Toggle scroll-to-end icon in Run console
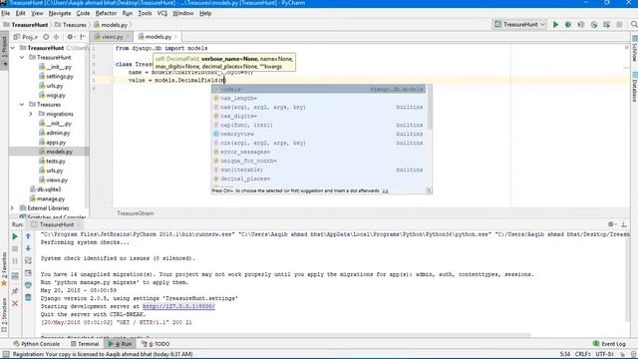This screenshot has width=638, height=359. (28, 272)
